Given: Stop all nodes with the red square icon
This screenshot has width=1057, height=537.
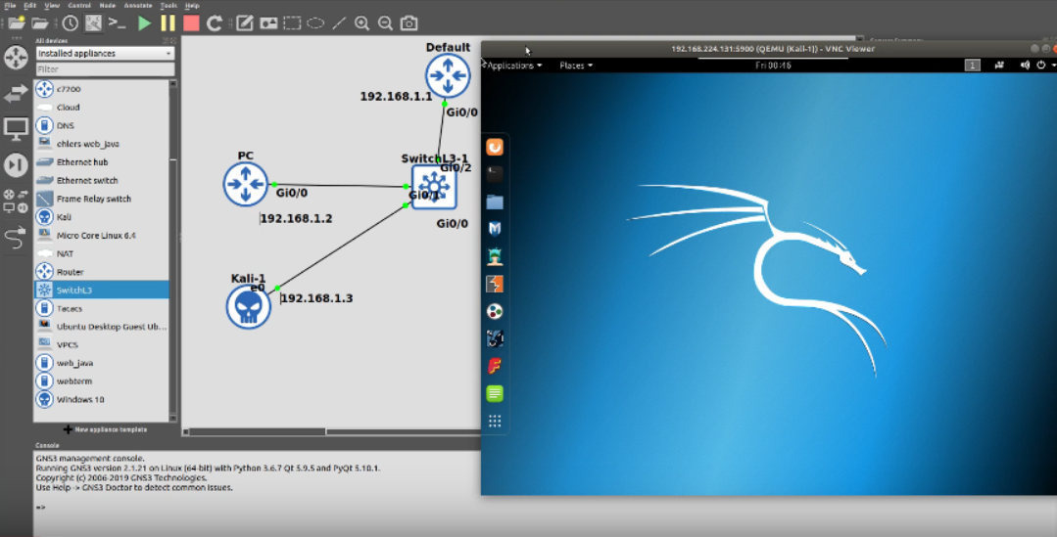Looking at the screenshot, I should (191, 23).
